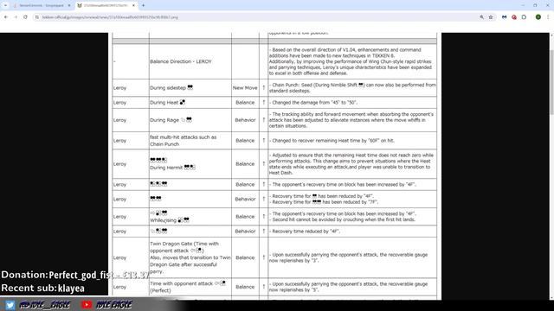Click the 'Recent sub: klayea' overlay text
Viewport: 554px width, 311px height.
pyautogui.click(x=42, y=288)
